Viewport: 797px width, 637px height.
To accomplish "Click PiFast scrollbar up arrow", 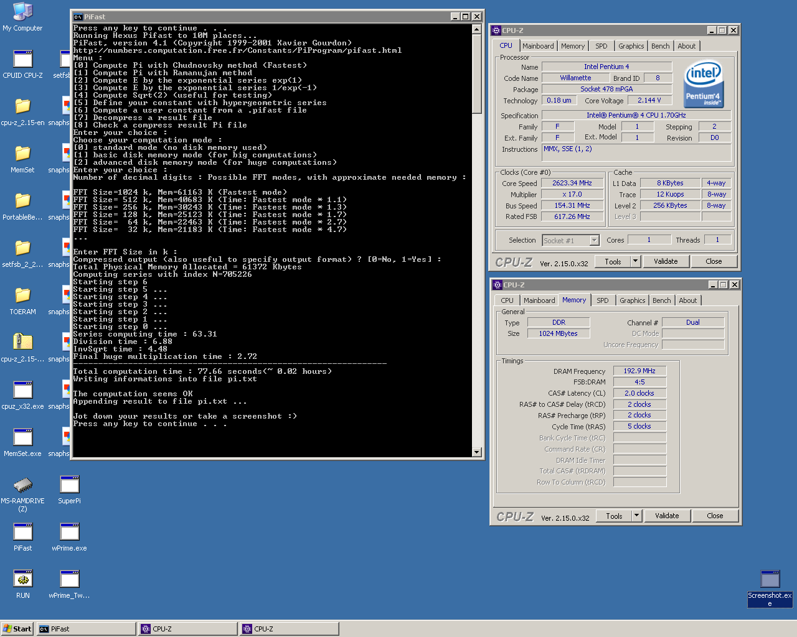I will 477,29.
